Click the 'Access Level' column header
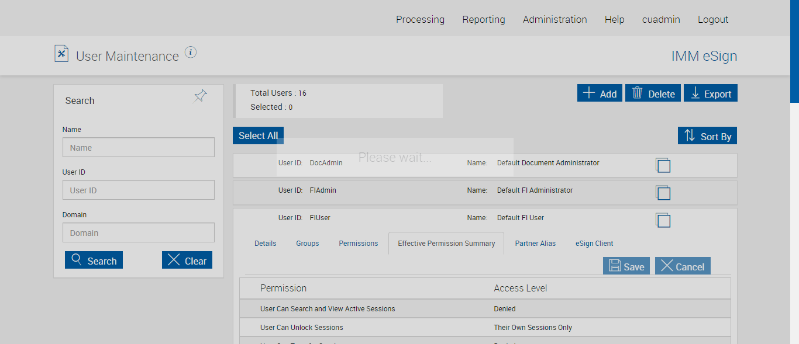799x344 pixels. pos(521,288)
